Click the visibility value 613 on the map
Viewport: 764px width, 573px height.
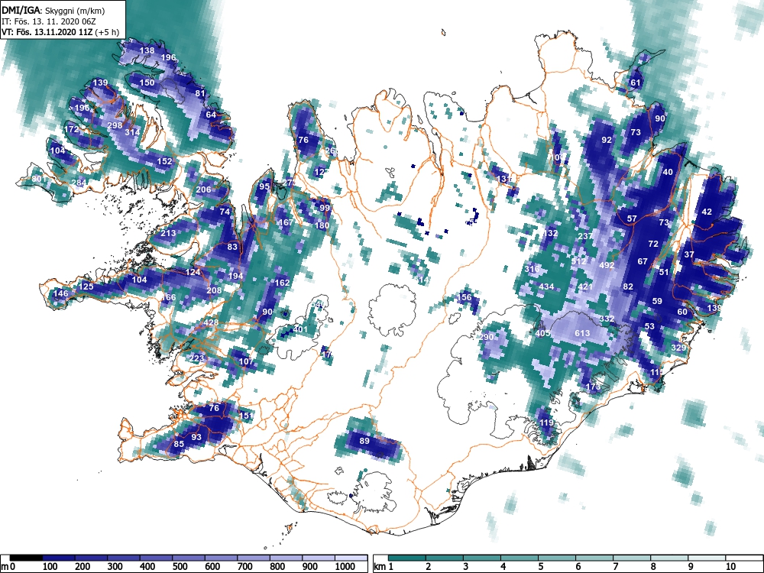coord(582,333)
